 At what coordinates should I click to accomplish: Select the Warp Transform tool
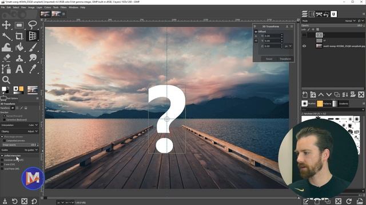(6, 47)
